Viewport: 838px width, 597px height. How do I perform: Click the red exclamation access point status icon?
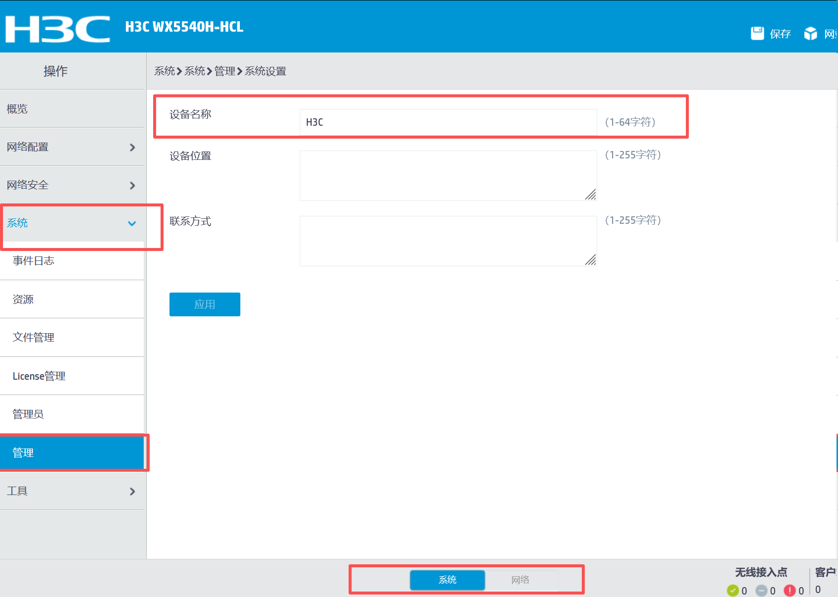click(789, 590)
